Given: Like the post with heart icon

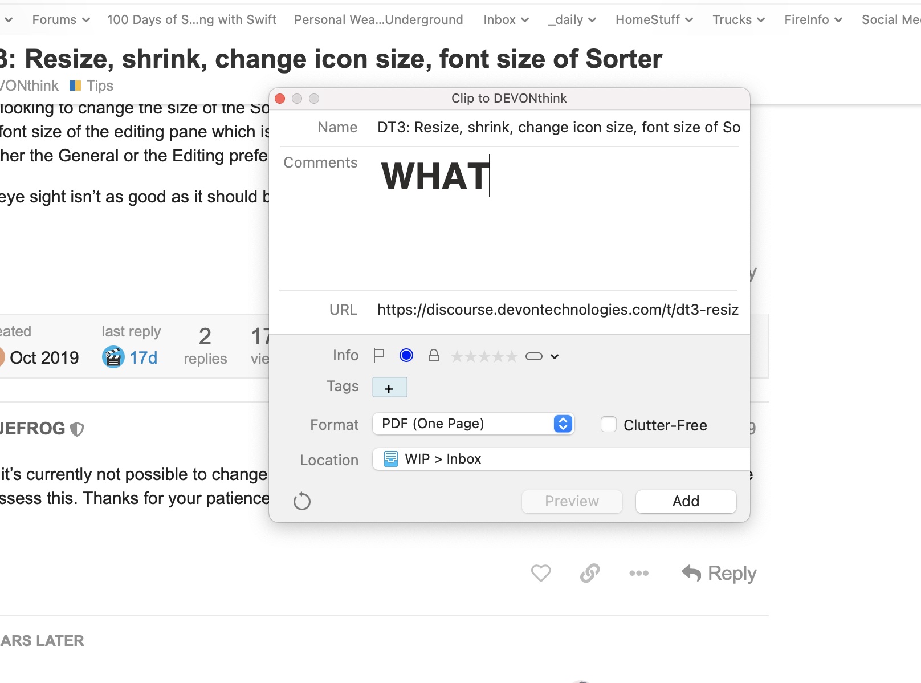Looking at the screenshot, I should pos(541,573).
